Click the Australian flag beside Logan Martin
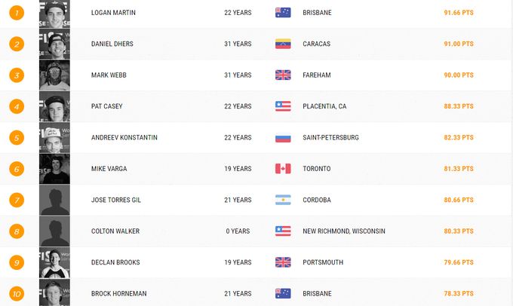This screenshot has height=306, width=513. [x=283, y=13]
